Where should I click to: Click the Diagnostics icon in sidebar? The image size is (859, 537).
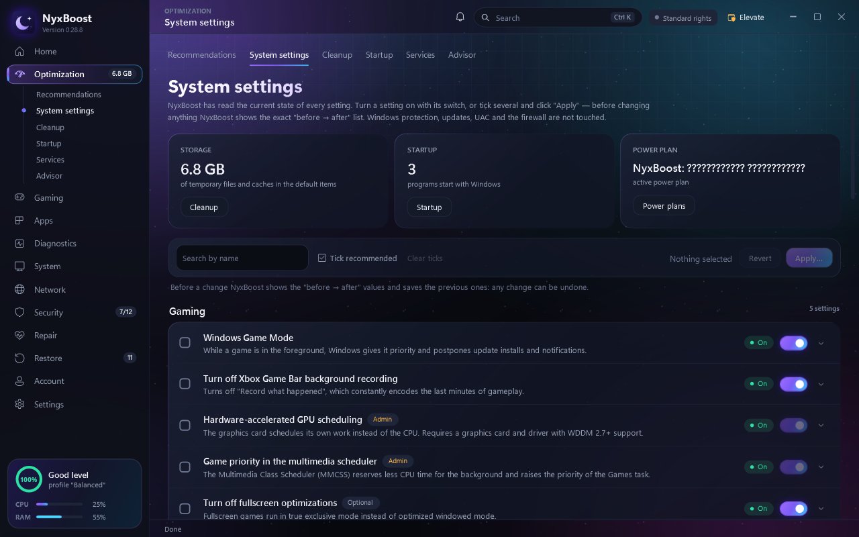pos(20,244)
